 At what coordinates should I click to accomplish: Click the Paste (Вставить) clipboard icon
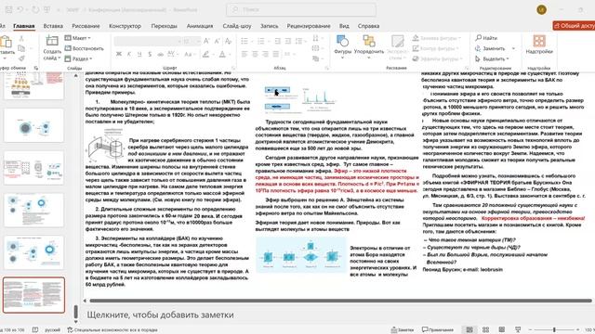pos(6,42)
